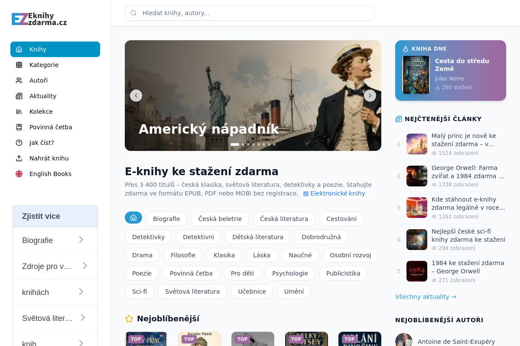Select the active first carousel indicator
Viewport: 520px width, 346px height.
pyautogui.click(x=235, y=144)
